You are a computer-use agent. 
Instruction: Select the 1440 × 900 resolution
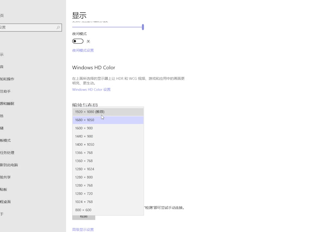[108, 136]
